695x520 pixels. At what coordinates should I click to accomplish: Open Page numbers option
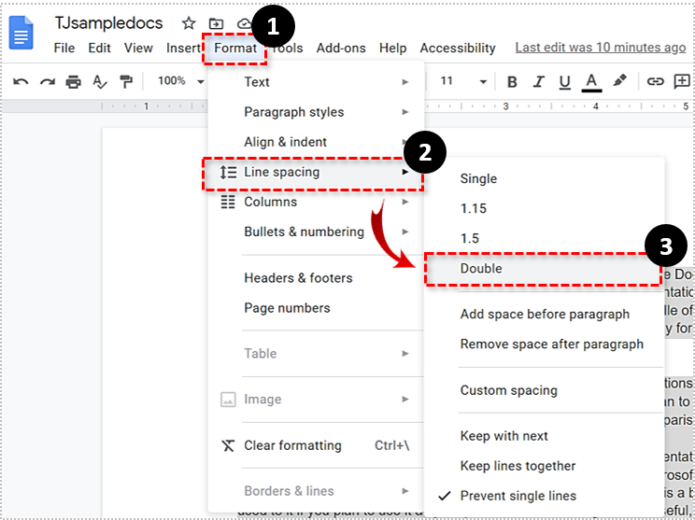coord(316,308)
